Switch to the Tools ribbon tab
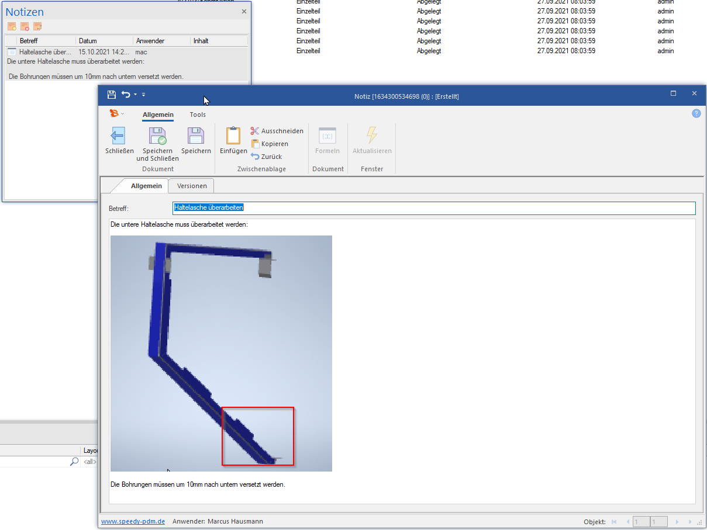The image size is (707, 530). click(198, 115)
